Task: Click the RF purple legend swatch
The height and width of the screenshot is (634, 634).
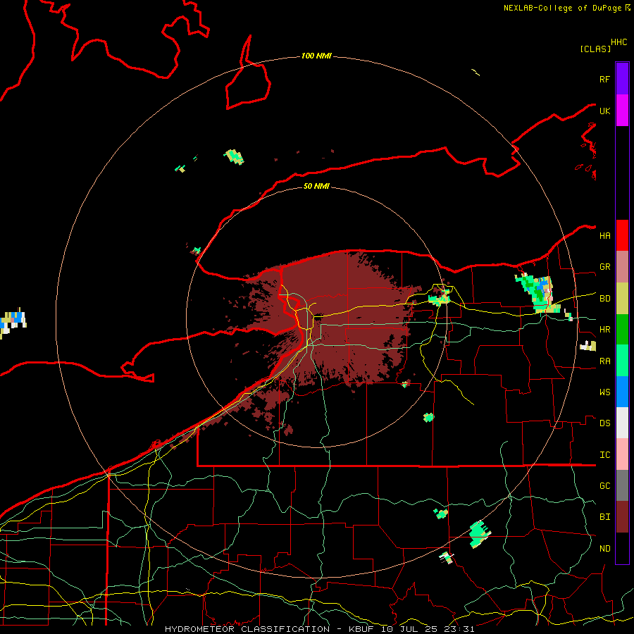Action: coord(622,79)
